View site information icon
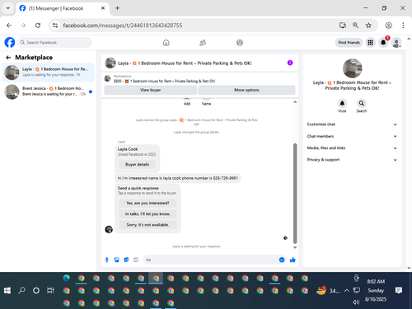 coord(55,26)
